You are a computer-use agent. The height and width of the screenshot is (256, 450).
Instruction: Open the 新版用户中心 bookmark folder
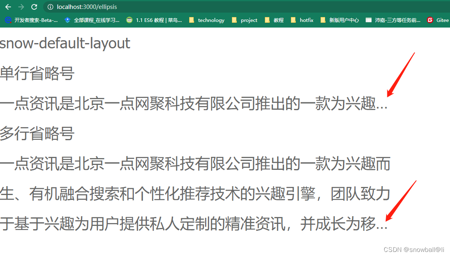(339, 20)
